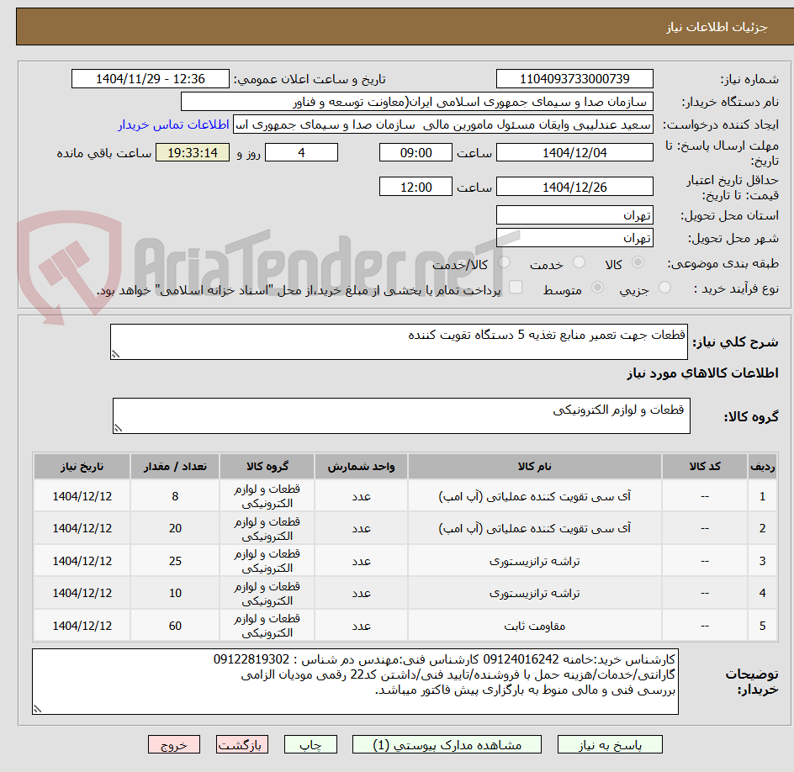Click the پاسخ به نیاز button
The height and width of the screenshot is (772, 794).
click(x=610, y=744)
